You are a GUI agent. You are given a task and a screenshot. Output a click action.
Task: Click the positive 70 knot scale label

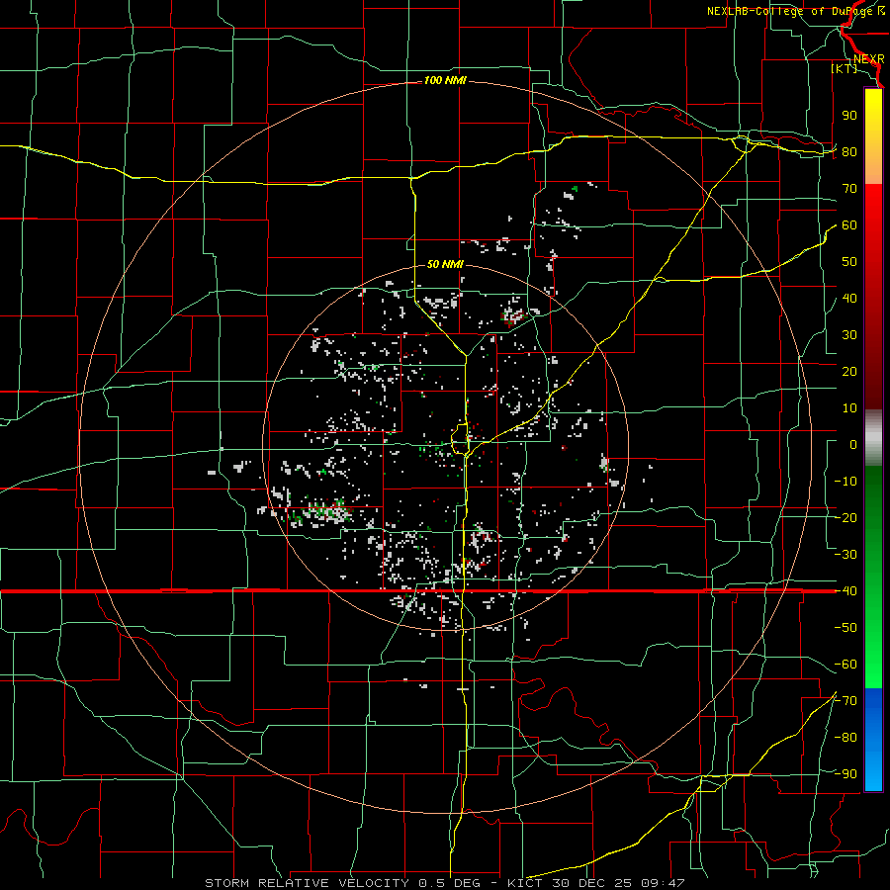pos(849,189)
